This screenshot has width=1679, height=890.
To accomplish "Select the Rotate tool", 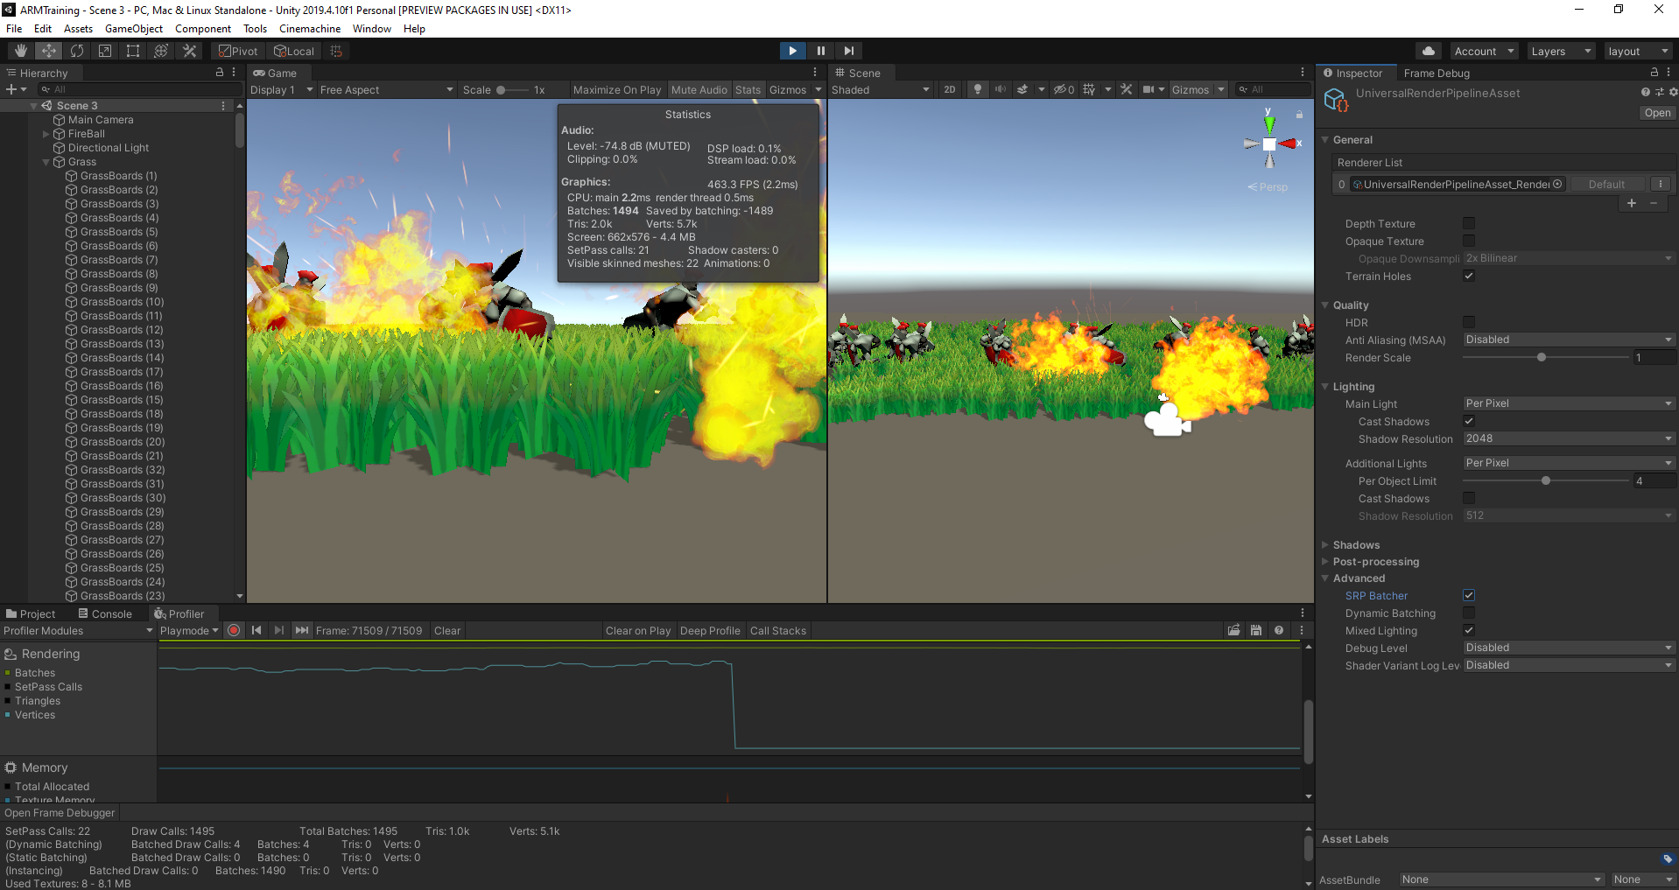I will click(77, 51).
